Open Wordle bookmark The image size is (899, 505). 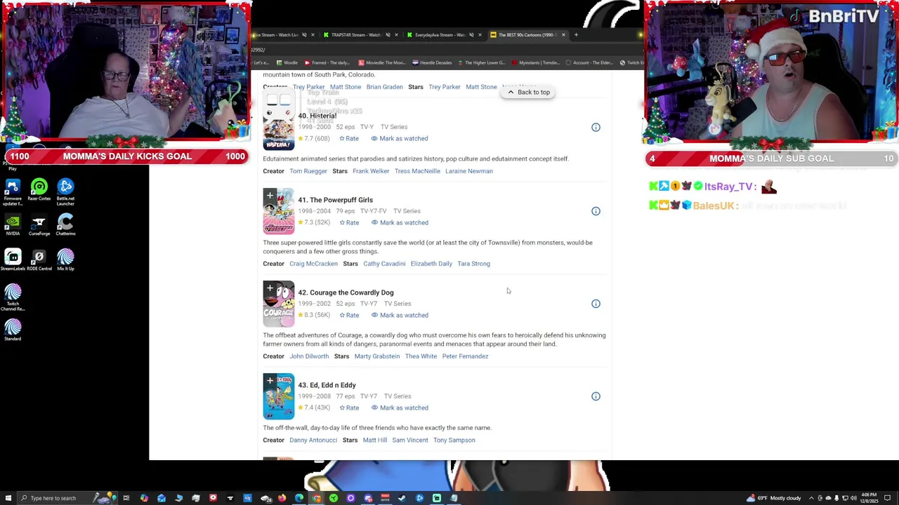click(x=286, y=62)
